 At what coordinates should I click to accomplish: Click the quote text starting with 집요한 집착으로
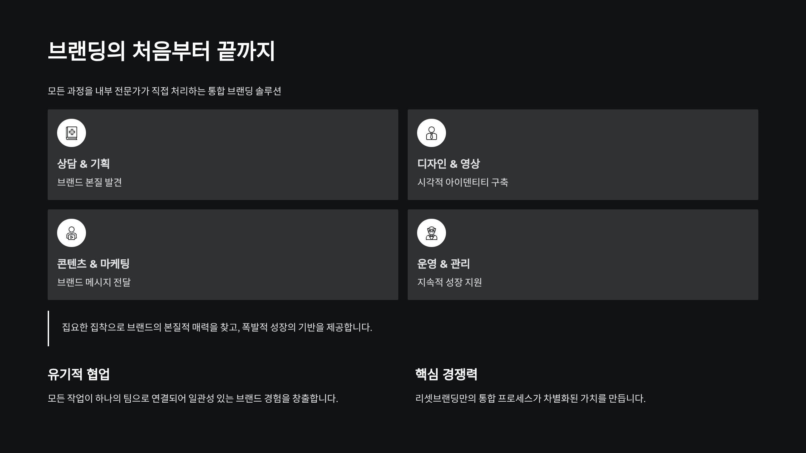click(x=217, y=327)
